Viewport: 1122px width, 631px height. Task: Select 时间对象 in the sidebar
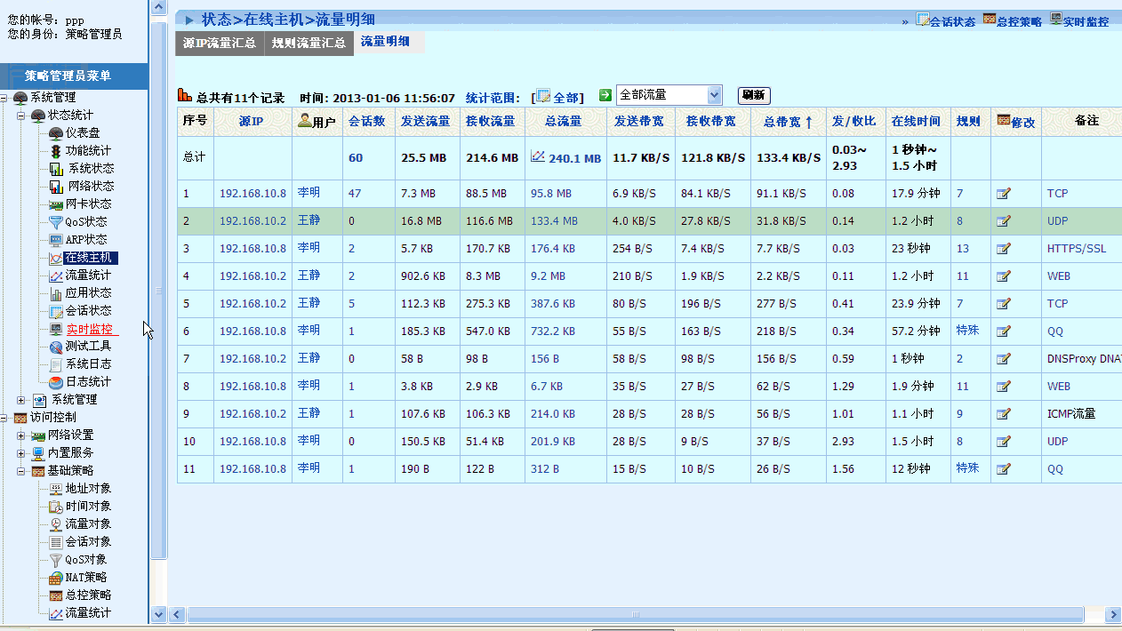[x=88, y=506]
